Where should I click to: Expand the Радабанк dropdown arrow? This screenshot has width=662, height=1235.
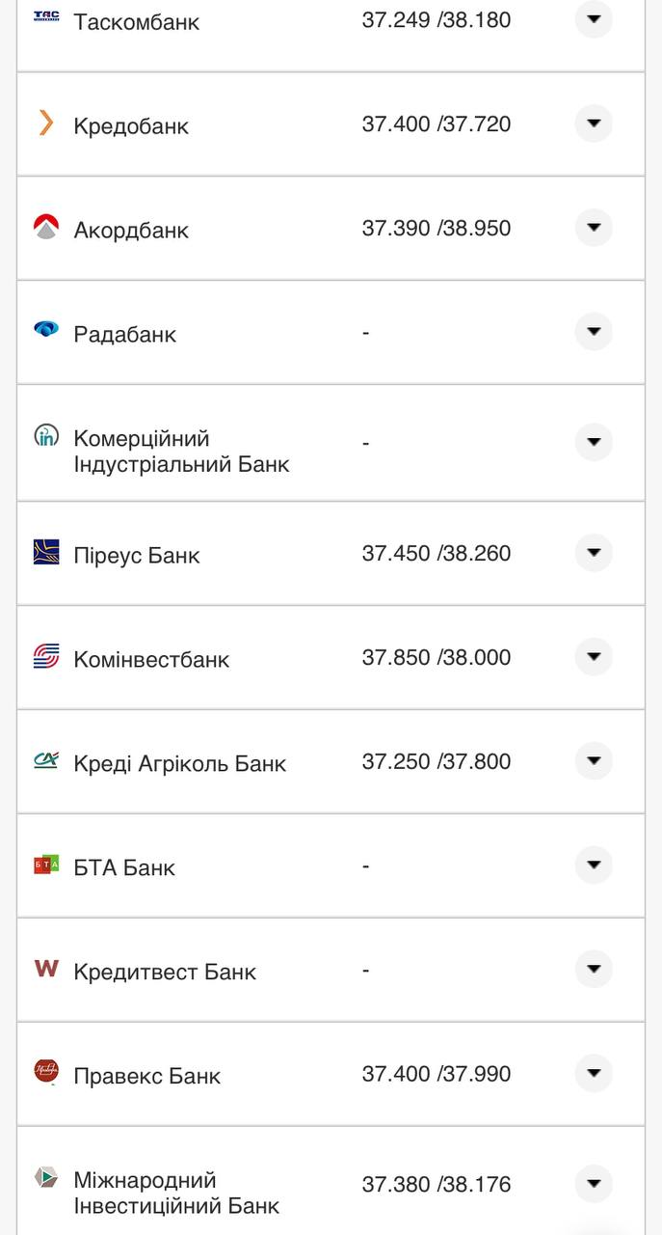(594, 333)
